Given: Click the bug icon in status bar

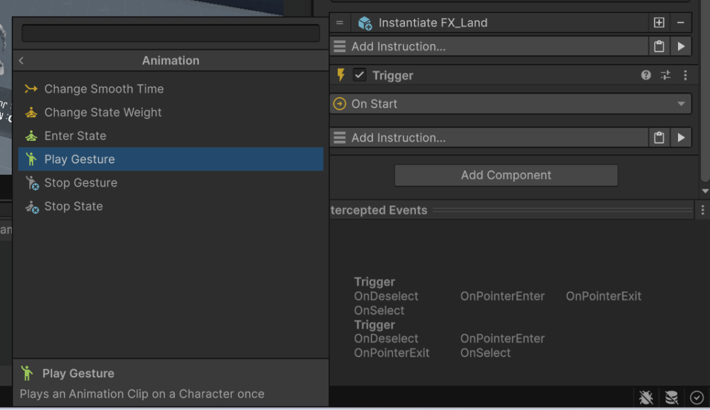Looking at the screenshot, I should tap(646, 398).
